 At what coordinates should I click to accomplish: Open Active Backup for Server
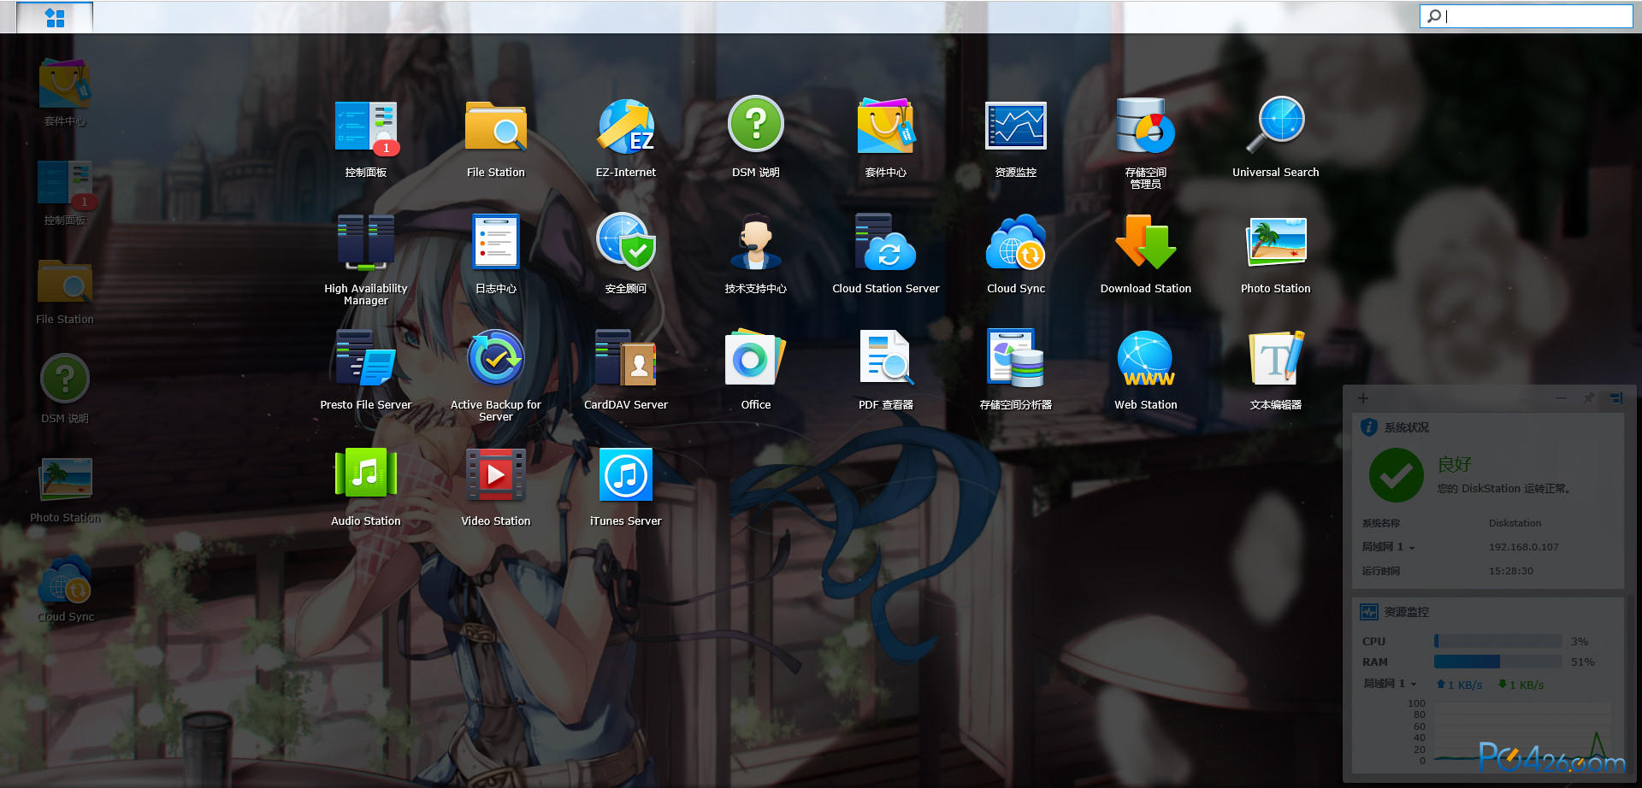coord(496,359)
